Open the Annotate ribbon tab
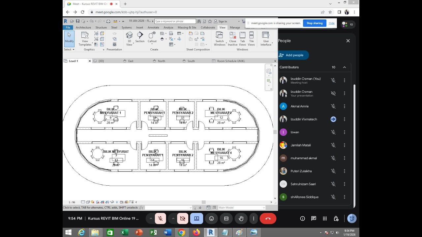The height and width of the screenshot is (237, 422). pos(153,28)
